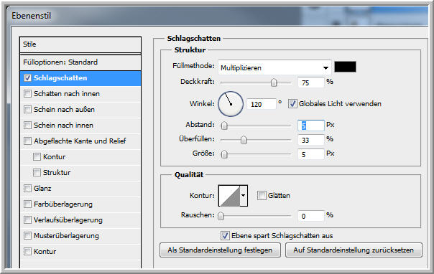Click the Größe slider handle
The height and width of the screenshot is (274, 434).
[x=224, y=154]
